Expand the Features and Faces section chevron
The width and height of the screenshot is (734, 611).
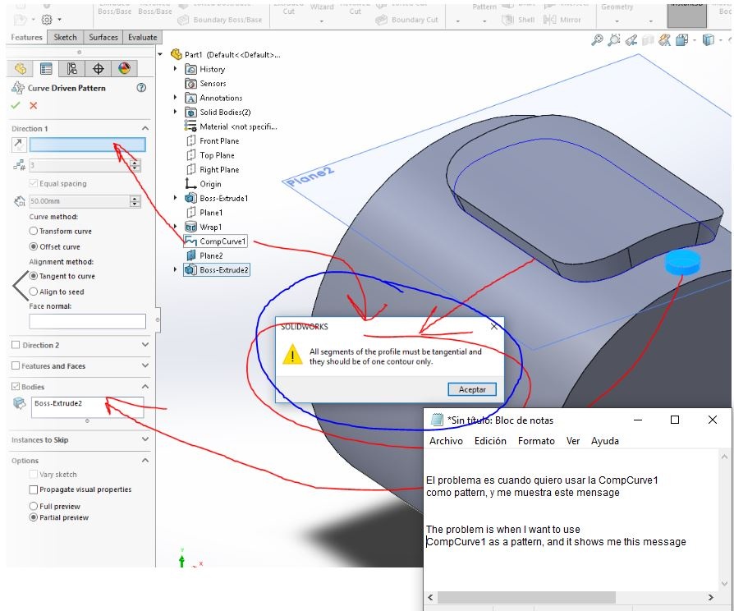point(145,365)
